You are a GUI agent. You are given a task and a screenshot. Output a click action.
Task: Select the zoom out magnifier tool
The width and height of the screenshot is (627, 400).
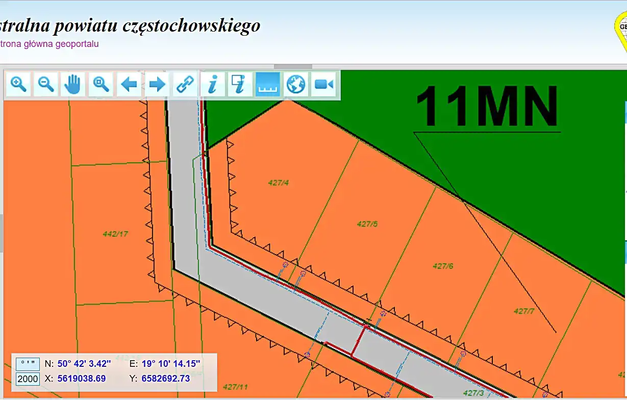pyautogui.click(x=46, y=84)
